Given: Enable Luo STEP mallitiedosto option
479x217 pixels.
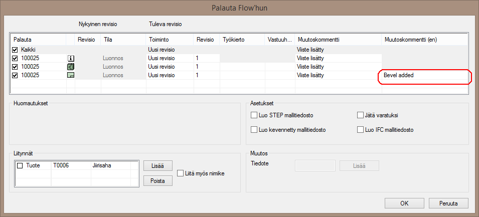Looking at the screenshot, I should tap(254, 115).
